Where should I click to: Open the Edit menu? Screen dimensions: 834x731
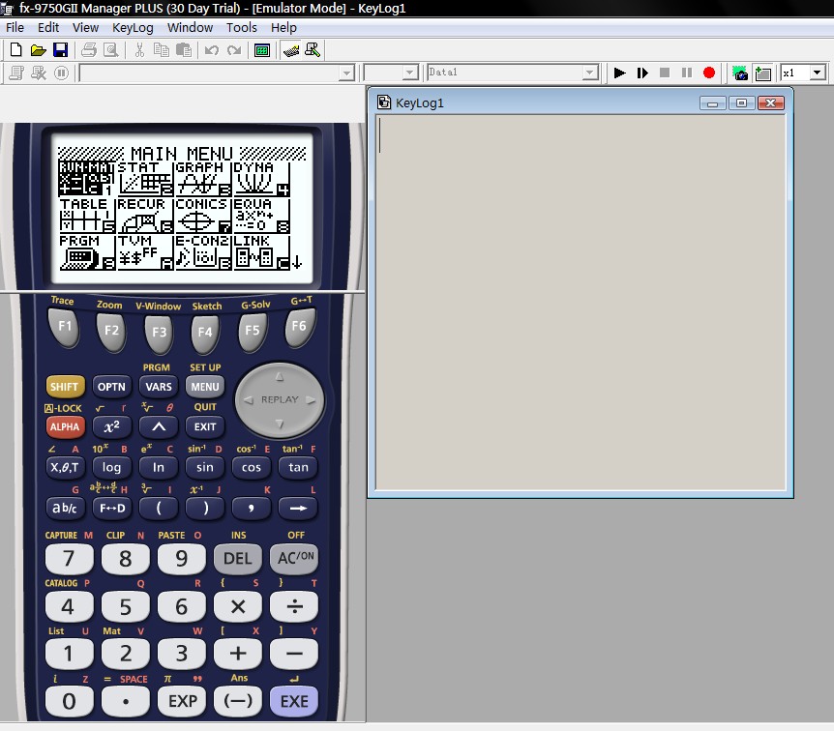(x=47, y=28)
